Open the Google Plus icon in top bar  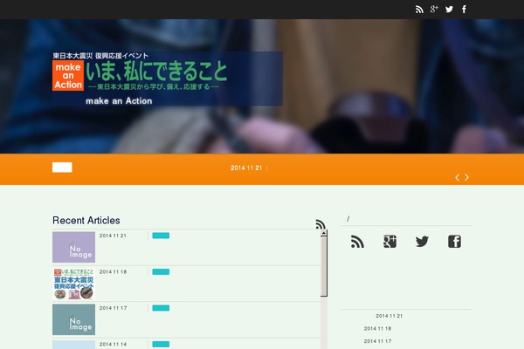click(x=434, y=10)
